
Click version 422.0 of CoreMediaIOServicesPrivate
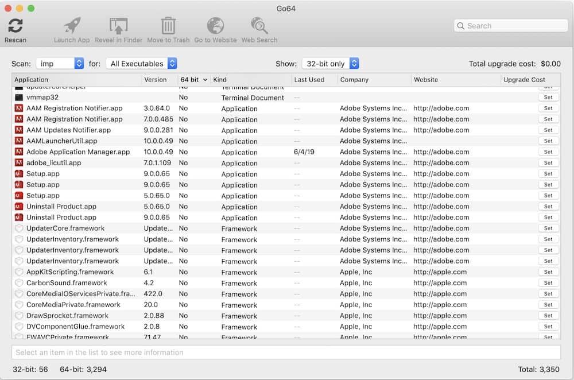point(153,294)
